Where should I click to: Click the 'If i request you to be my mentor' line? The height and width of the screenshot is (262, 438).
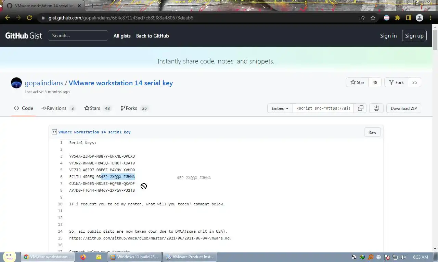pos(147,204)
